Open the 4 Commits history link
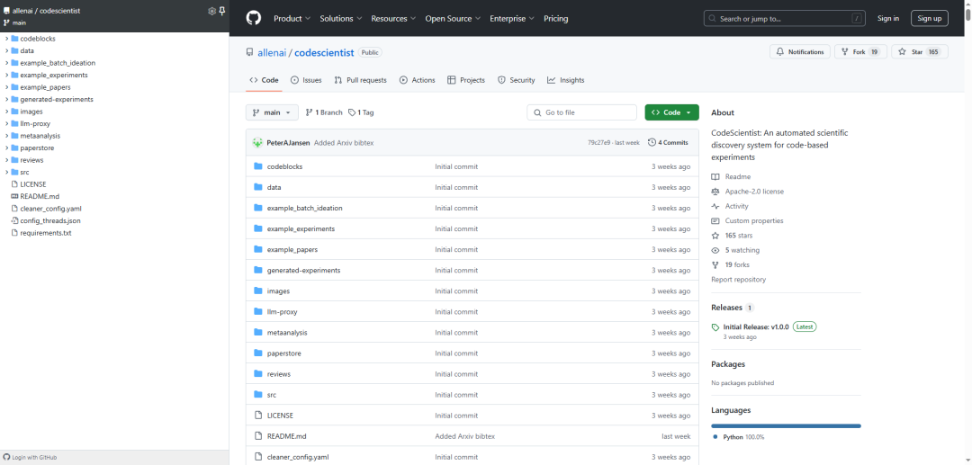The image size is (972, 465). click(x=668, y=142)
